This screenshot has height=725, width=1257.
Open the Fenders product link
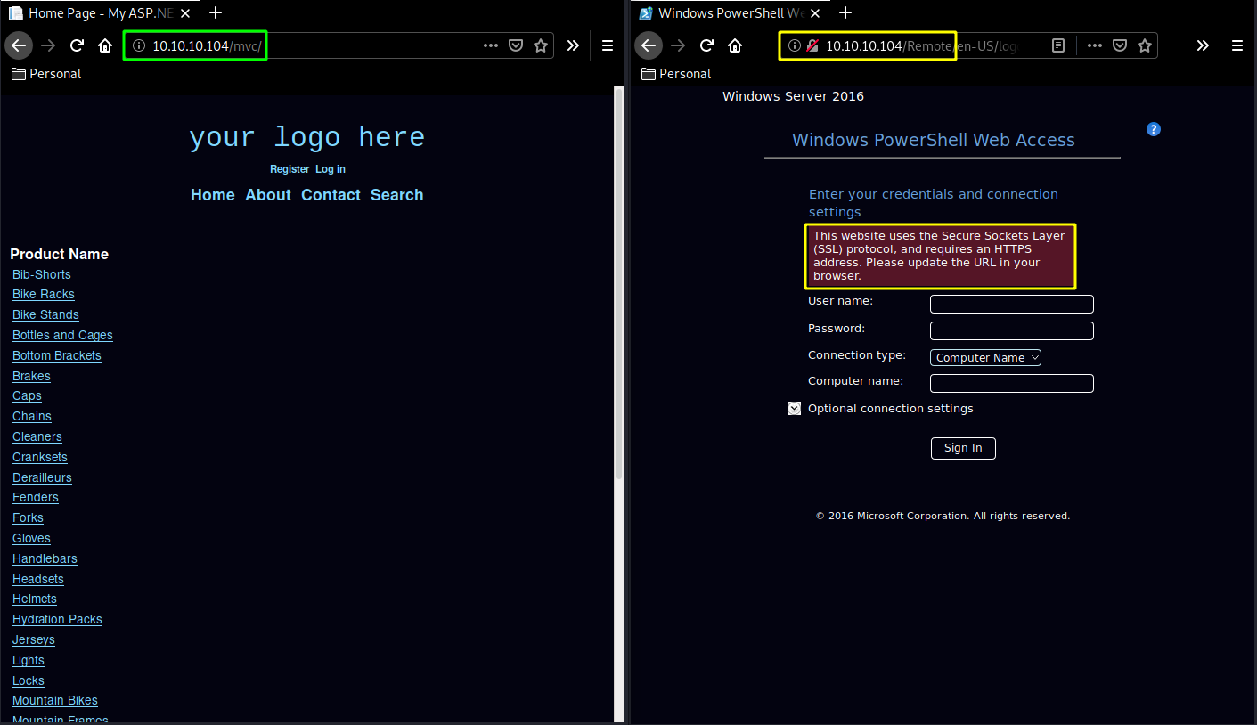pyautogui.click(x=36, y=497)
